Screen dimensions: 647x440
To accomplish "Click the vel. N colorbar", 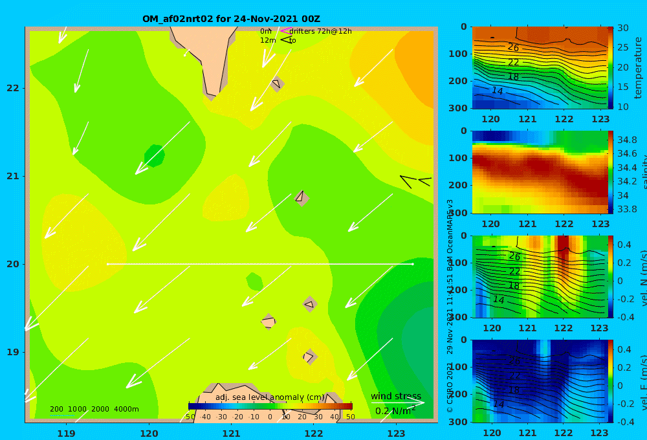I will 611,276.
